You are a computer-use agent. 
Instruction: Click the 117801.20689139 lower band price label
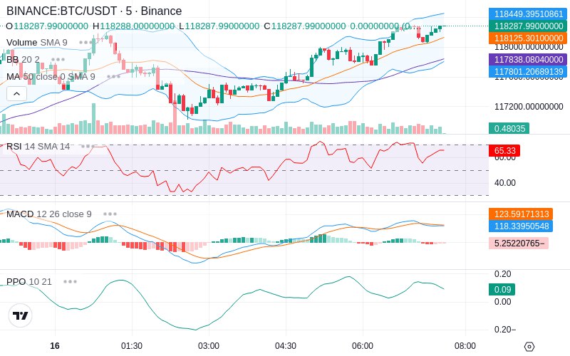(528, 72)
